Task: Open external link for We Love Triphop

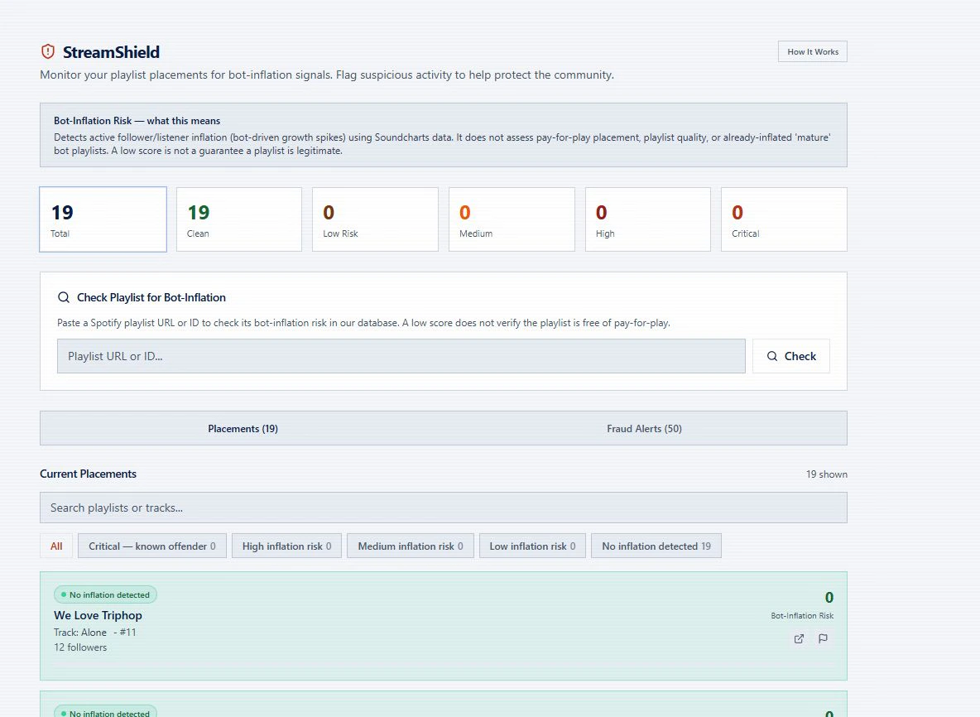Action: (x=799, y=639)
